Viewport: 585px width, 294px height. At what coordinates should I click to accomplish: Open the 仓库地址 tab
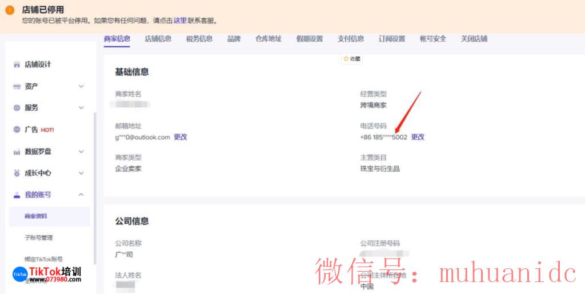pyautogui.click(x=269, y=39)
